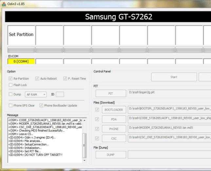
Task: Click 'Checking MD5 finished Sucessfully..' log line
Action: (36, 130)
